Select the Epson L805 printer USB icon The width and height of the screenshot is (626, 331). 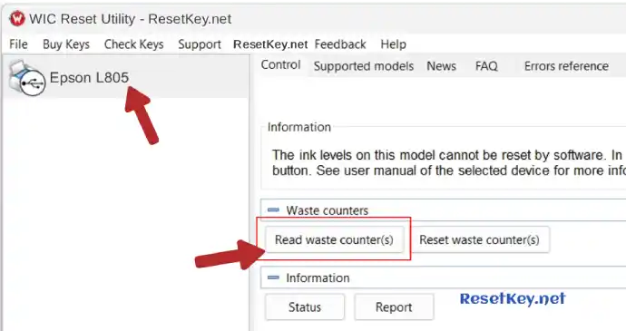[26, 78]
